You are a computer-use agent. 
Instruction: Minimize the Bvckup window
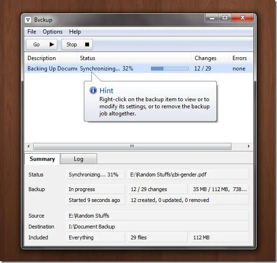212,18
